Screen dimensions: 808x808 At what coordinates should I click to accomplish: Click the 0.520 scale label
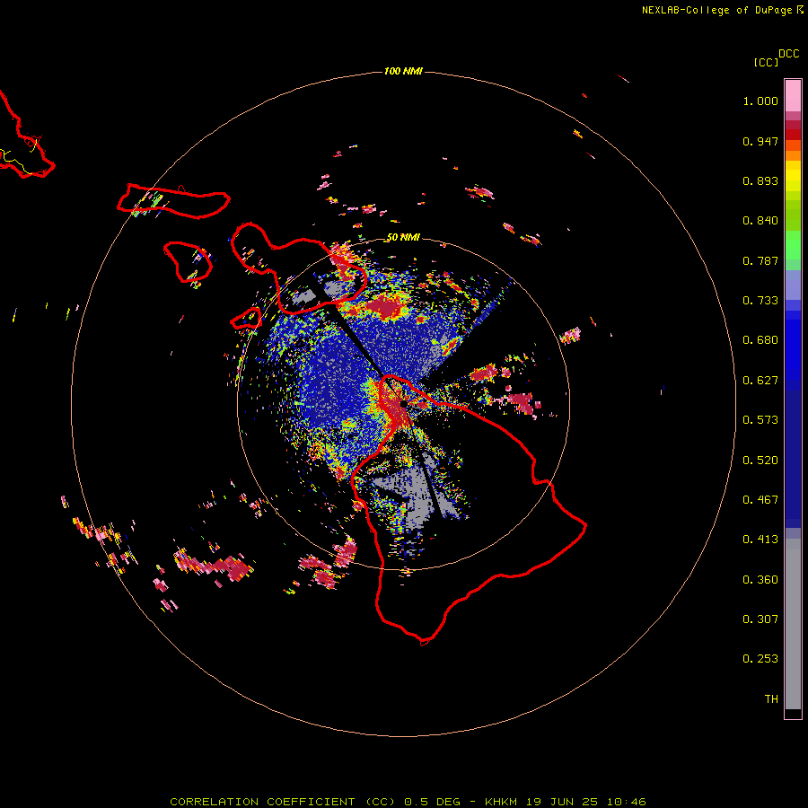click(760, 461)
